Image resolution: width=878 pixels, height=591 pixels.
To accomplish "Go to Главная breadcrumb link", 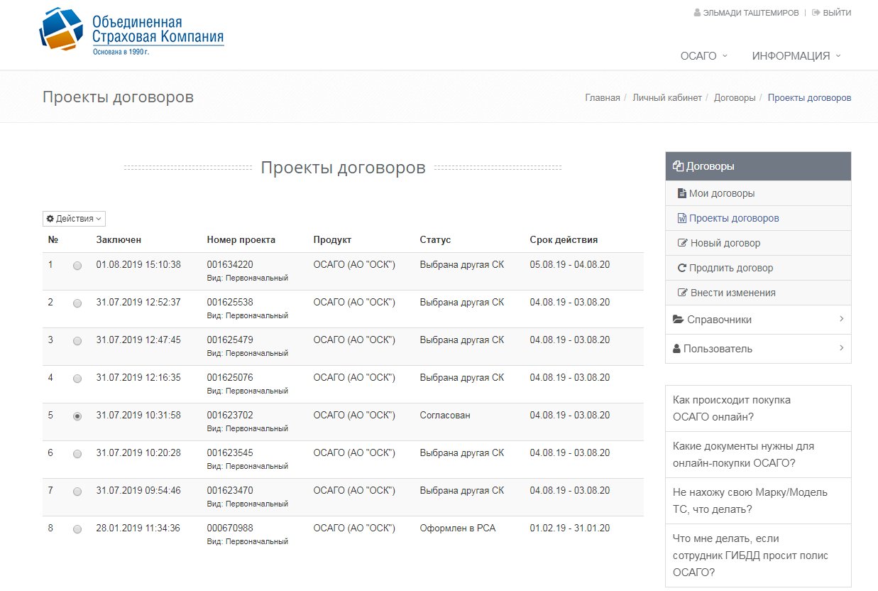I will tap(603, 98).
